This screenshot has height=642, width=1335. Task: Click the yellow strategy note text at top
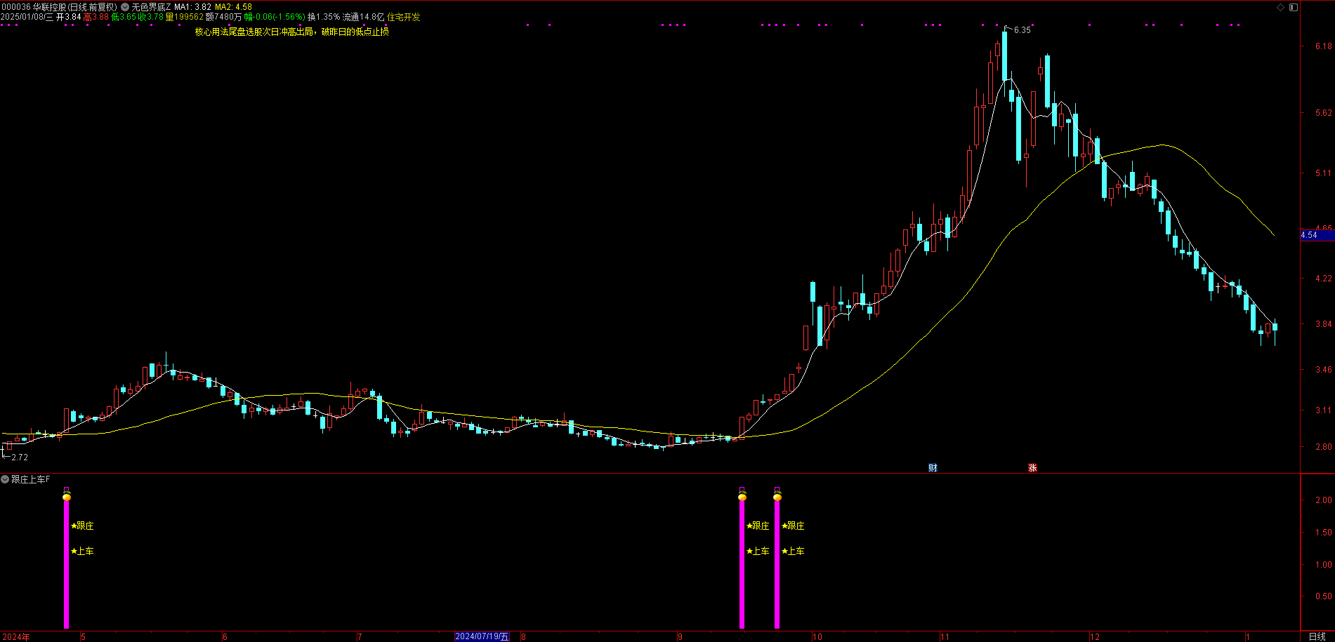click(x=292, y=32)
